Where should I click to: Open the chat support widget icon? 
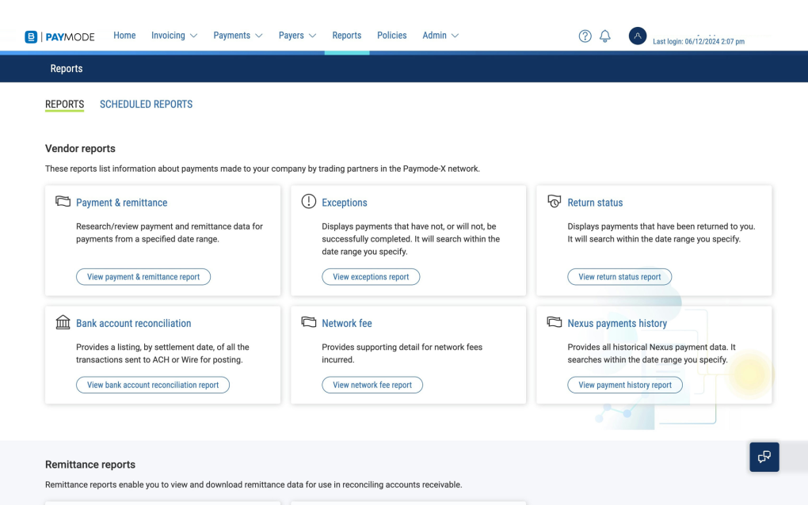(x=764, y=457)
